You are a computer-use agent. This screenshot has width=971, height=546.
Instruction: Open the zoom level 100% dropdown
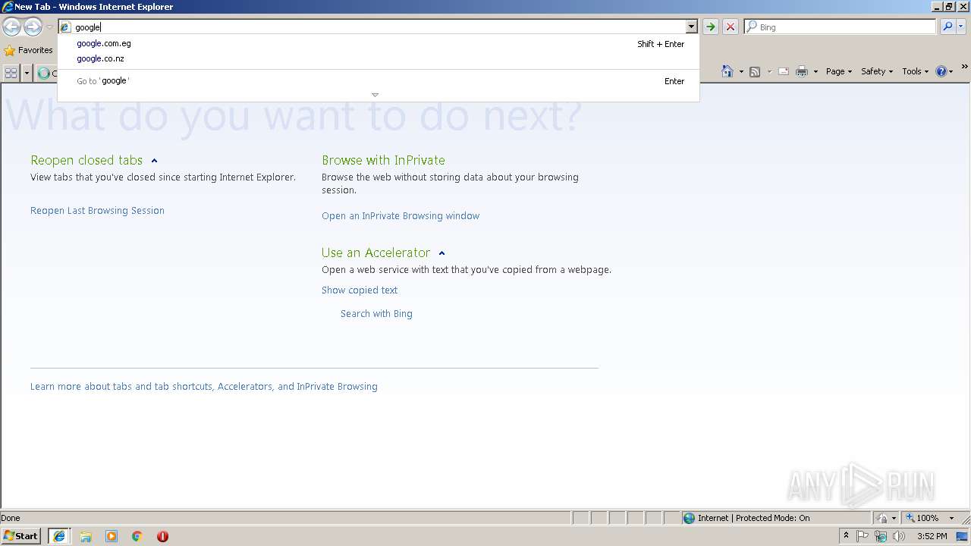point(951,518)
